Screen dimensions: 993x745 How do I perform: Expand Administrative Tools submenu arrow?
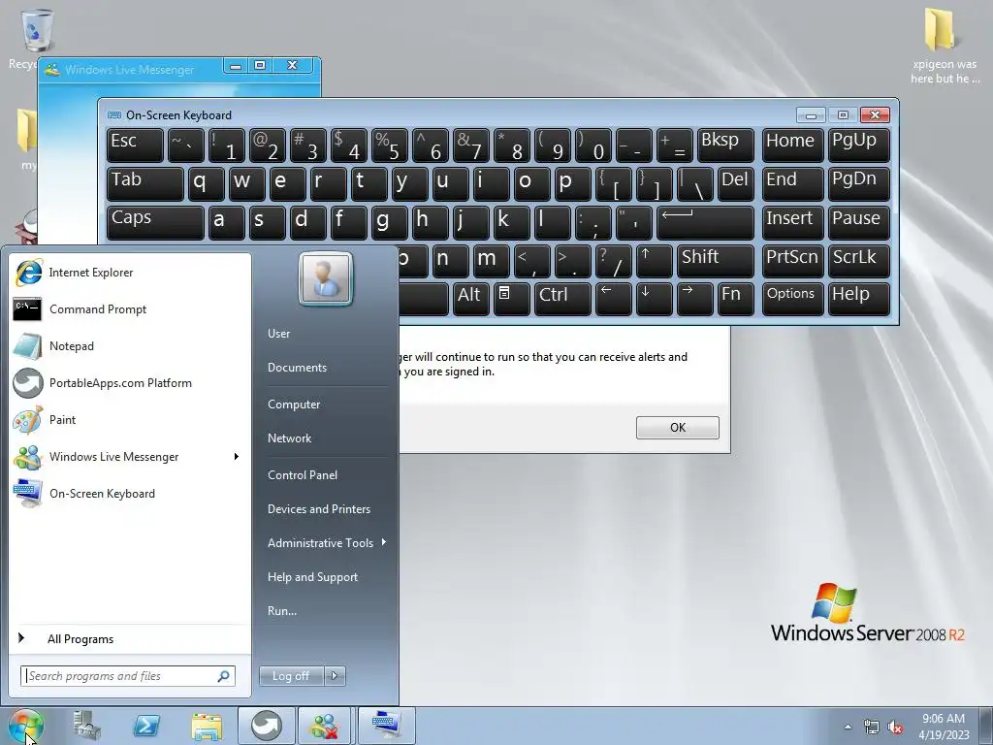pyautogui.click(x=384, y=543)
